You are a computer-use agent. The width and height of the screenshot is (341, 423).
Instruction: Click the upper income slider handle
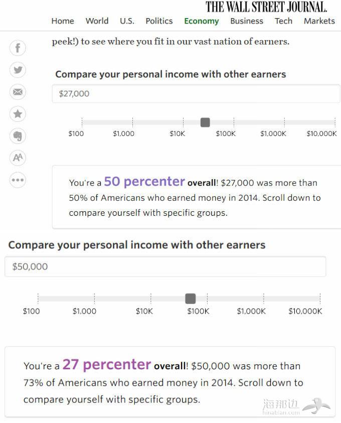click(x=205, y=122)
